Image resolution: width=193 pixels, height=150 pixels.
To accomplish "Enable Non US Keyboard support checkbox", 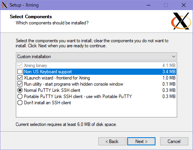I will pos(20,72).
